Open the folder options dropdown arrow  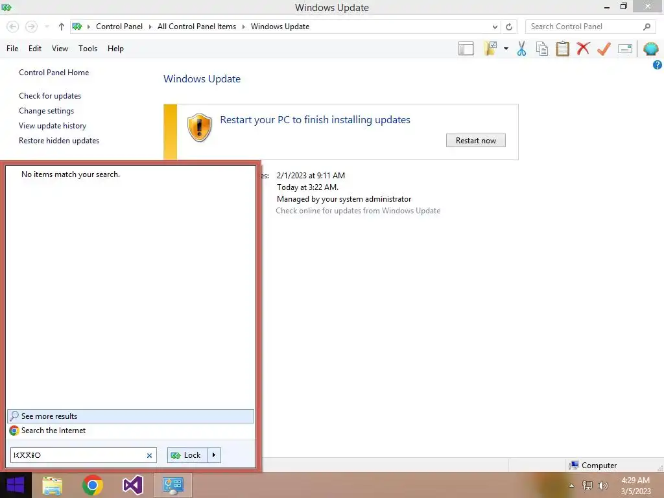click(x=506, y=48)
